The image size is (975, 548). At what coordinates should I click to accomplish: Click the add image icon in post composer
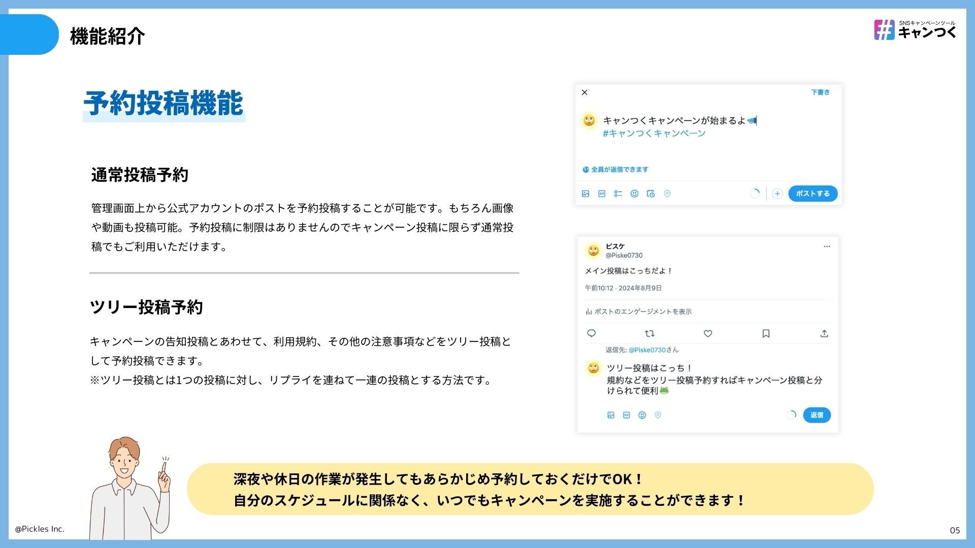pos(586,193)
